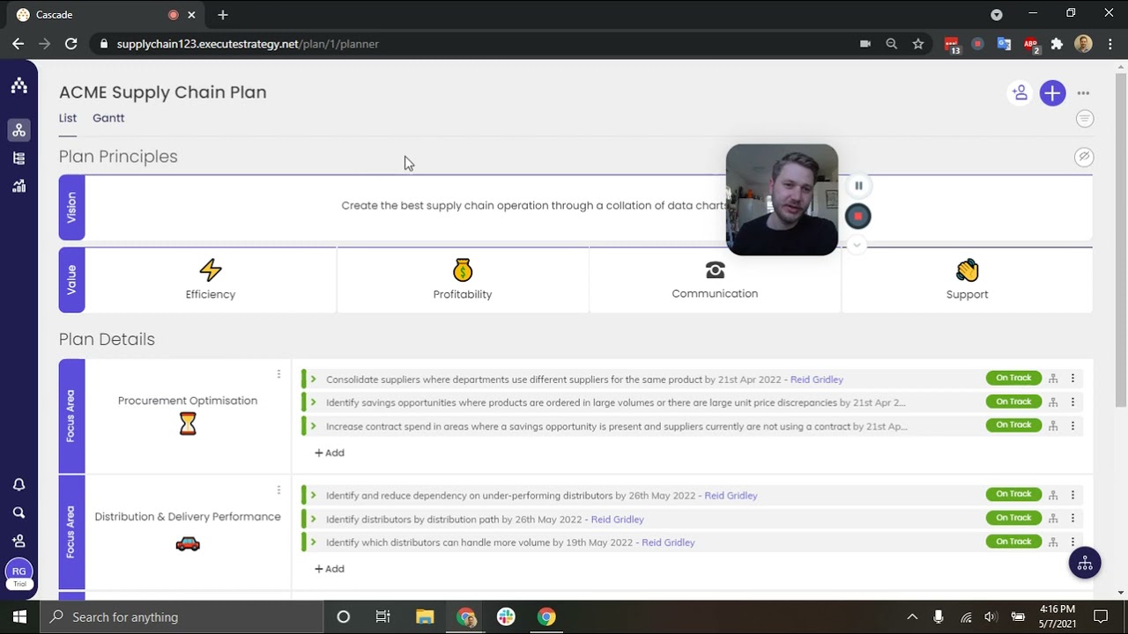Open the search magnifier in left sidebar
1128x634 pixels.
pos(19,512)
